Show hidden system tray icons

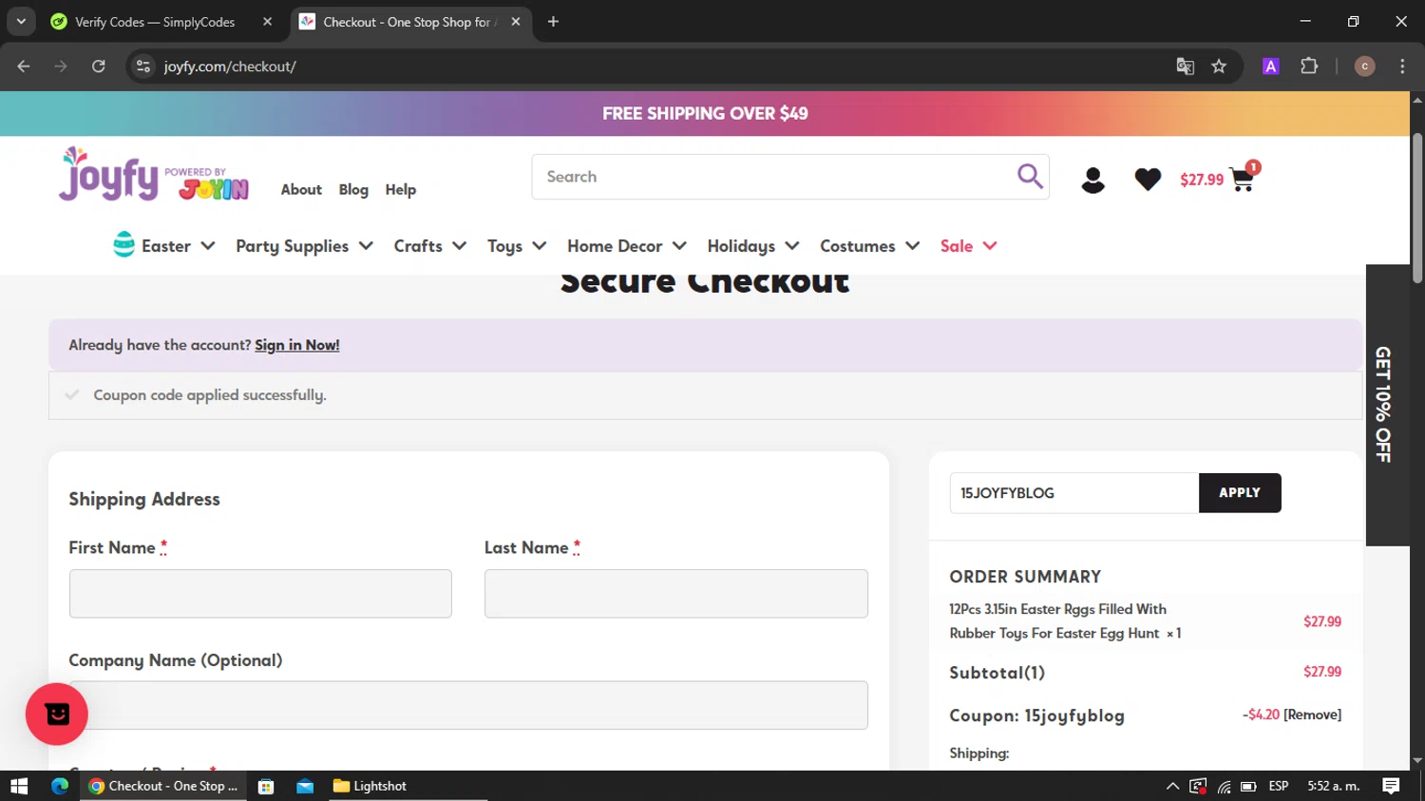(x=1172, y=786)
